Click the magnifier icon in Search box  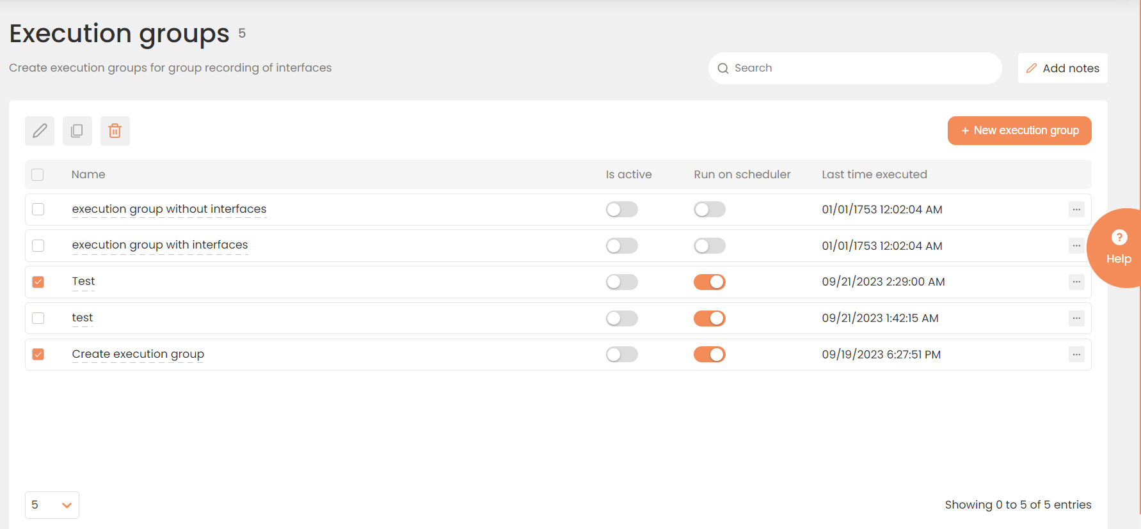(x=723, y=68)
